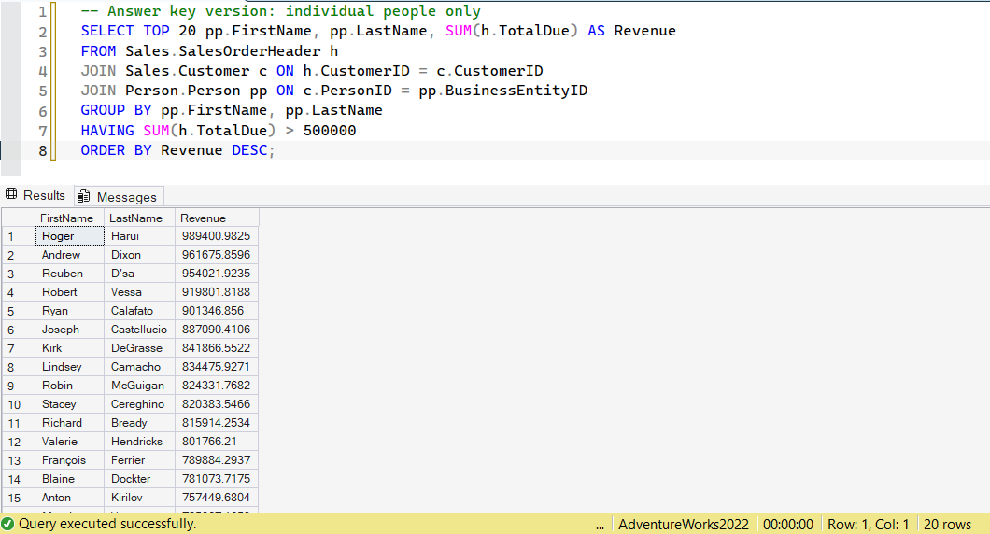Screen dimensions: 990x534
Task: Click the Messages tab icon
Action: 83,196
